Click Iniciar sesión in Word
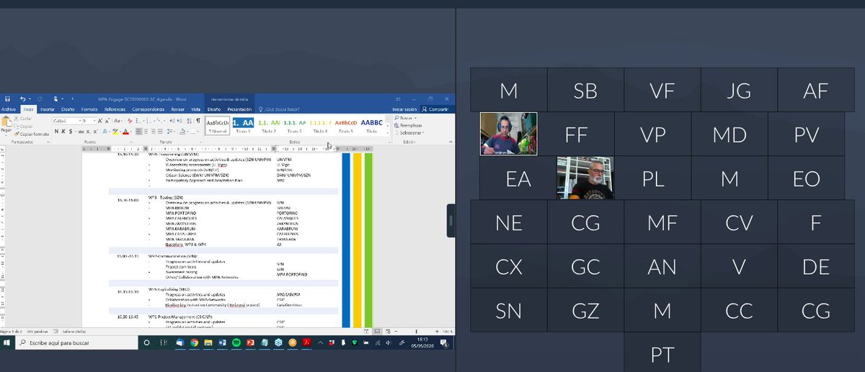 [x=404, y=109]
